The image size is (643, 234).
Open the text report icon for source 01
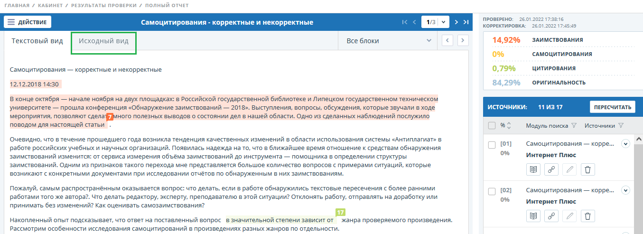533,169
